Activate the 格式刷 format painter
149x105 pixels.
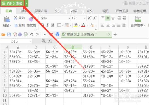point(31,22)
